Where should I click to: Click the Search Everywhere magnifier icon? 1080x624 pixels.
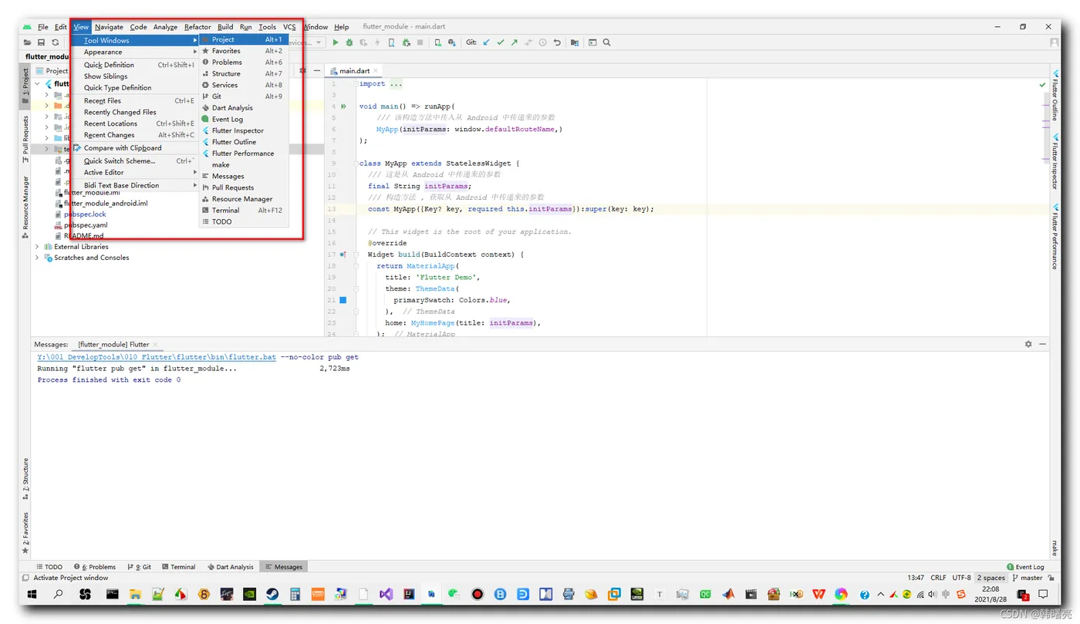606,42
